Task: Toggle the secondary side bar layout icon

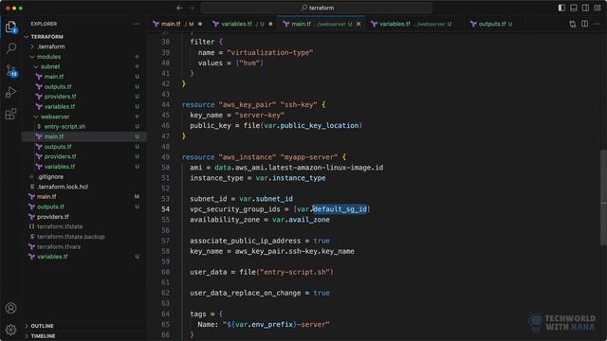Action: (x=586, y=8)
